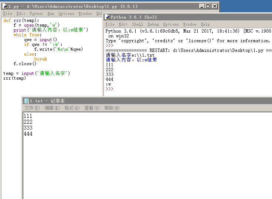Open File menu of the 1.py editor
This screenshot has width=272, height=199.
(x=7, y=14)
